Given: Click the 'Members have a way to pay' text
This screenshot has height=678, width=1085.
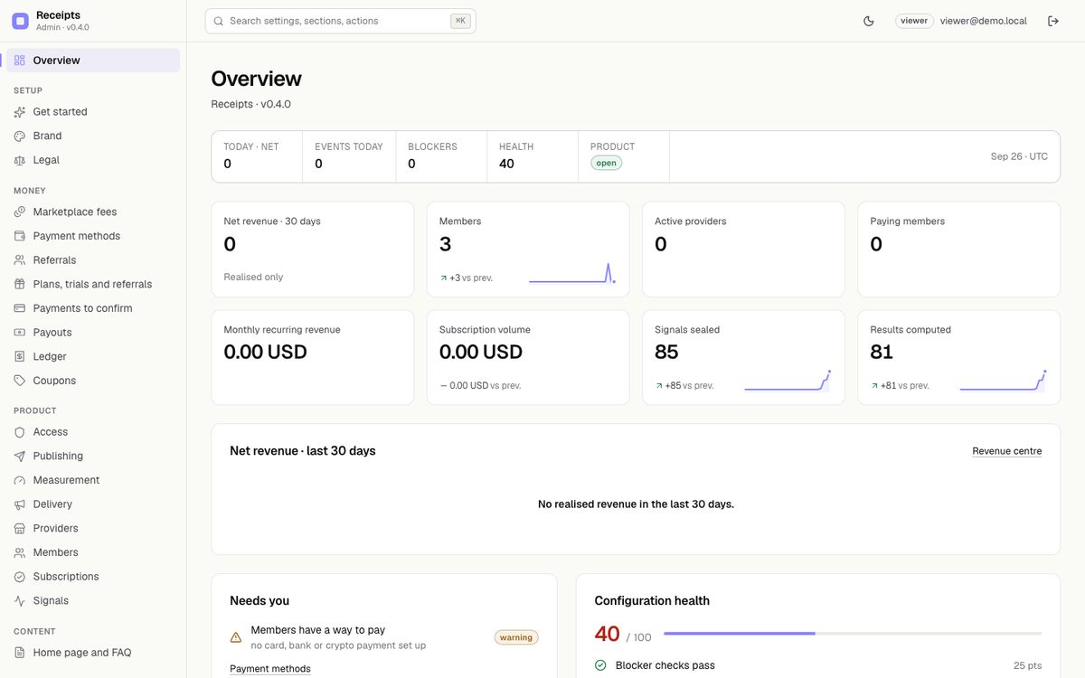Looking at the screenshot, I should [318, 630].
